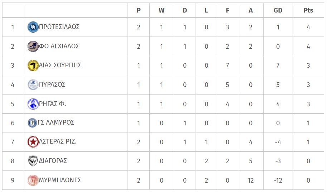327x193 pixels.
Task: Select the ΠΥΡΑΣΟΣ team name text
Action: pos(52,85)
